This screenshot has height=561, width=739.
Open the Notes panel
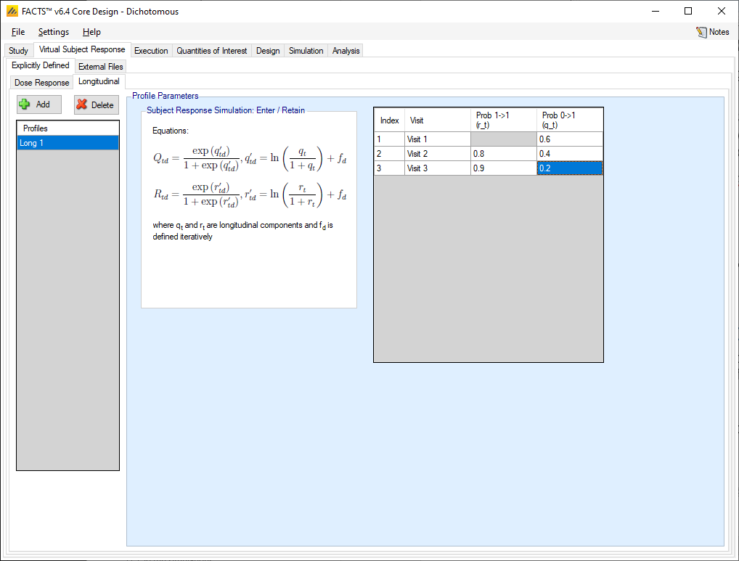coord(712,32)
